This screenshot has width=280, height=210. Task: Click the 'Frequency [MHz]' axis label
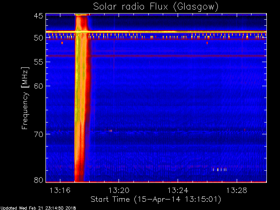tap(25, 98)
